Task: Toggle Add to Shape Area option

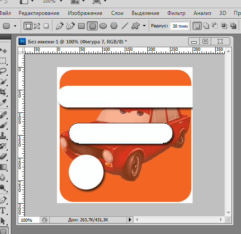Action: [x=206, y=26]
